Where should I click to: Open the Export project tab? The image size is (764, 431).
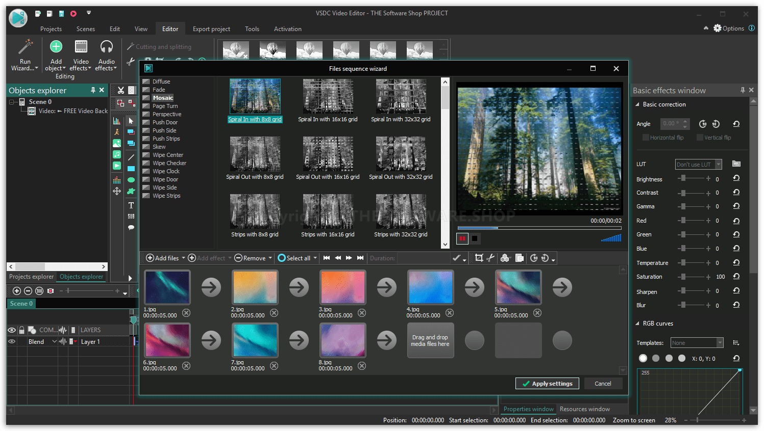point(211,29)
